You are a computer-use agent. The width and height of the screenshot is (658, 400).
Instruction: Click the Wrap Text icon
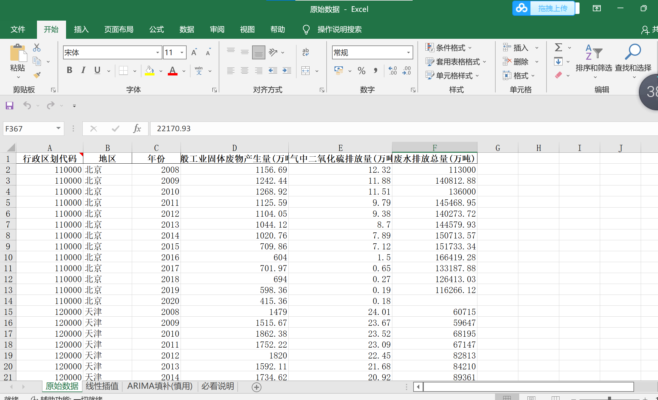(x=306, y=52)
